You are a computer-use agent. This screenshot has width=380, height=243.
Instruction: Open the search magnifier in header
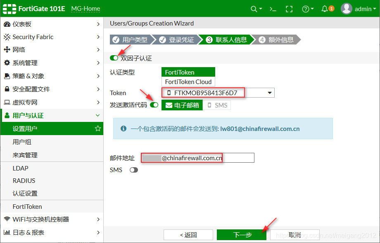[x=254, y=9]
